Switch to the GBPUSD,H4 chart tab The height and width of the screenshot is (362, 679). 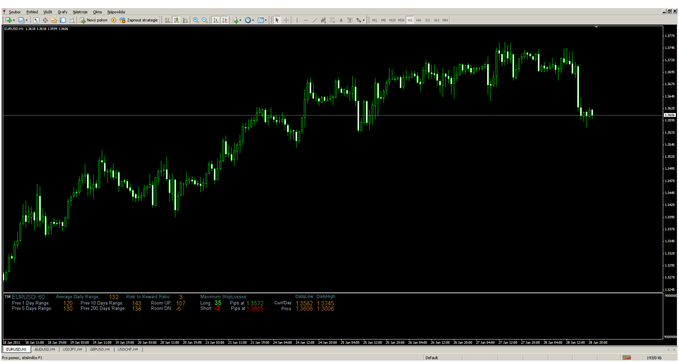click(x=100, y=349)
